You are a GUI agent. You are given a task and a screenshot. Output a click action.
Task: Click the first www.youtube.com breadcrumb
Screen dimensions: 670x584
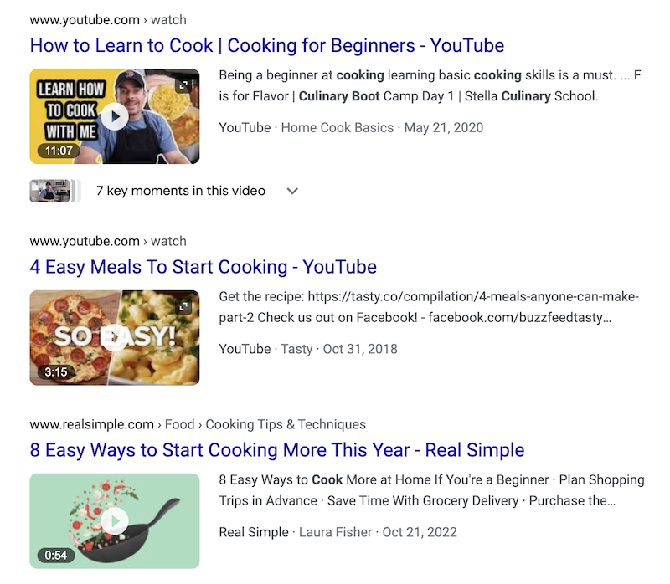point(84,19)
